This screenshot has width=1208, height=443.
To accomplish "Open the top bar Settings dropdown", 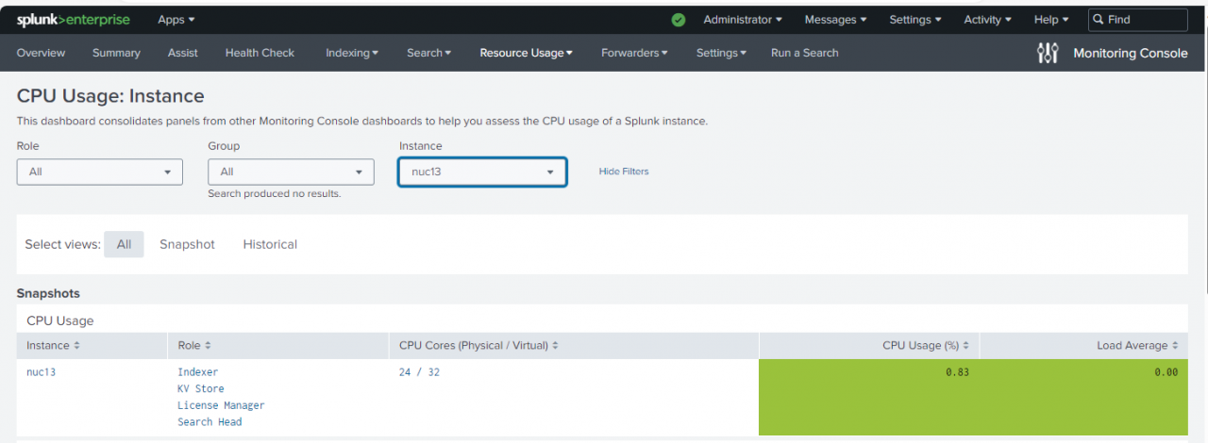I will click(915, 20).
